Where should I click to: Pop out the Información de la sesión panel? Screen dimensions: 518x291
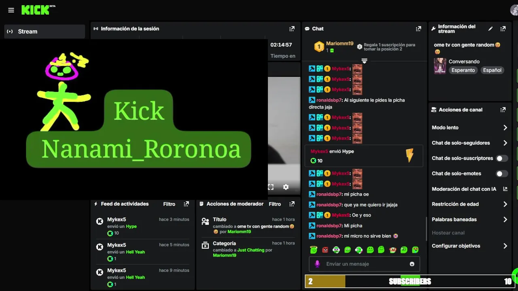coord(292,29)
